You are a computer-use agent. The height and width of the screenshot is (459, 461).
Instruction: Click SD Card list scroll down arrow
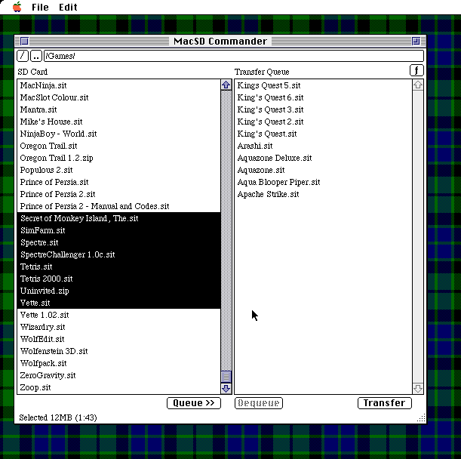(226, 388)
